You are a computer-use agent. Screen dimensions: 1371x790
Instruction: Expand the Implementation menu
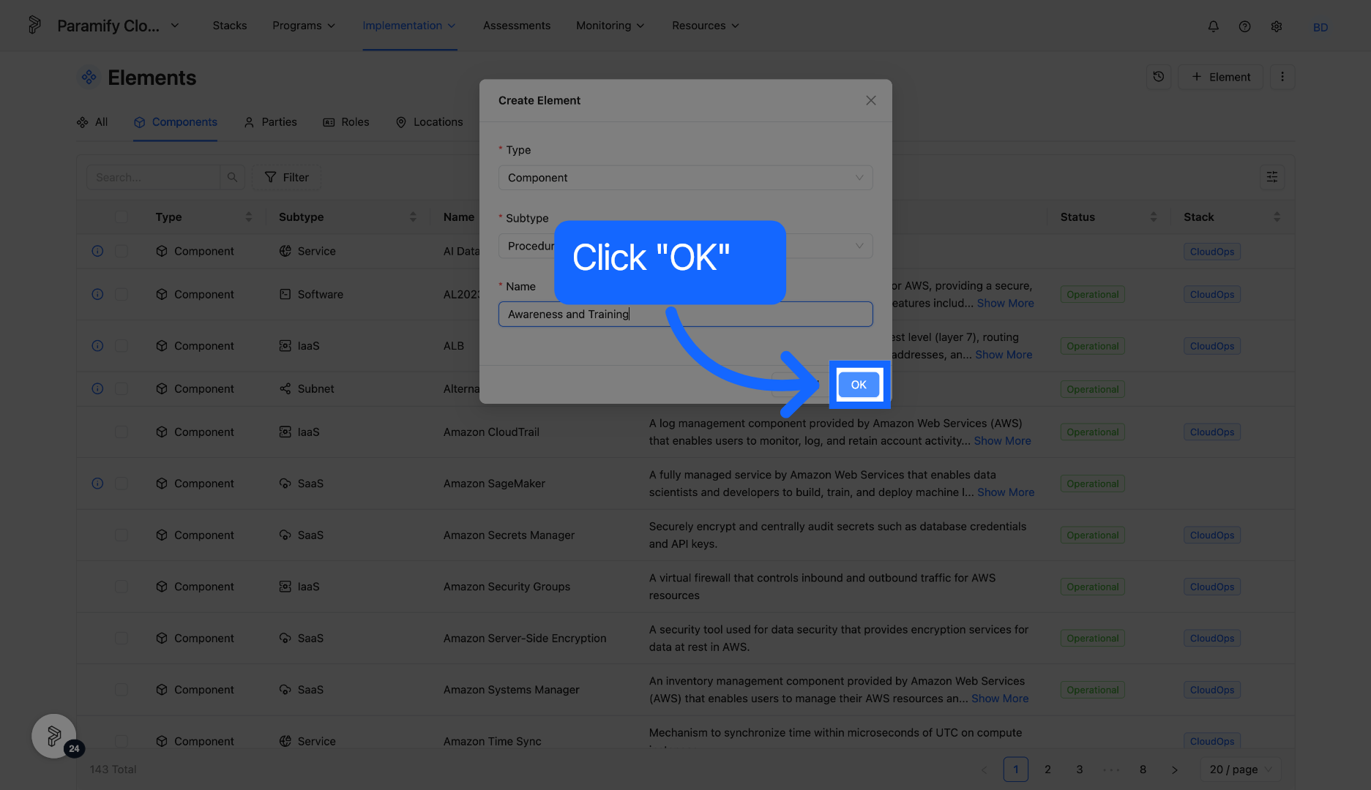[409, 26]
